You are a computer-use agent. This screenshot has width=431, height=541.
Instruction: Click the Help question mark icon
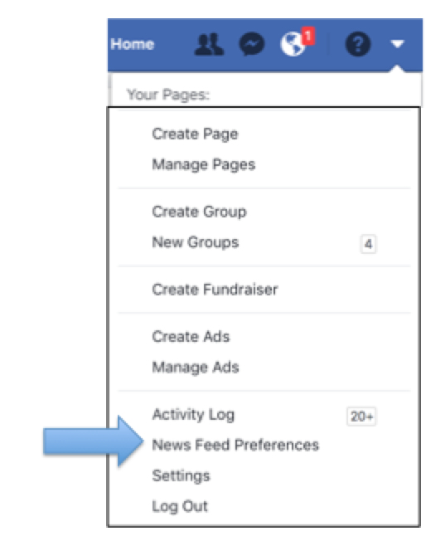point(358,44)
